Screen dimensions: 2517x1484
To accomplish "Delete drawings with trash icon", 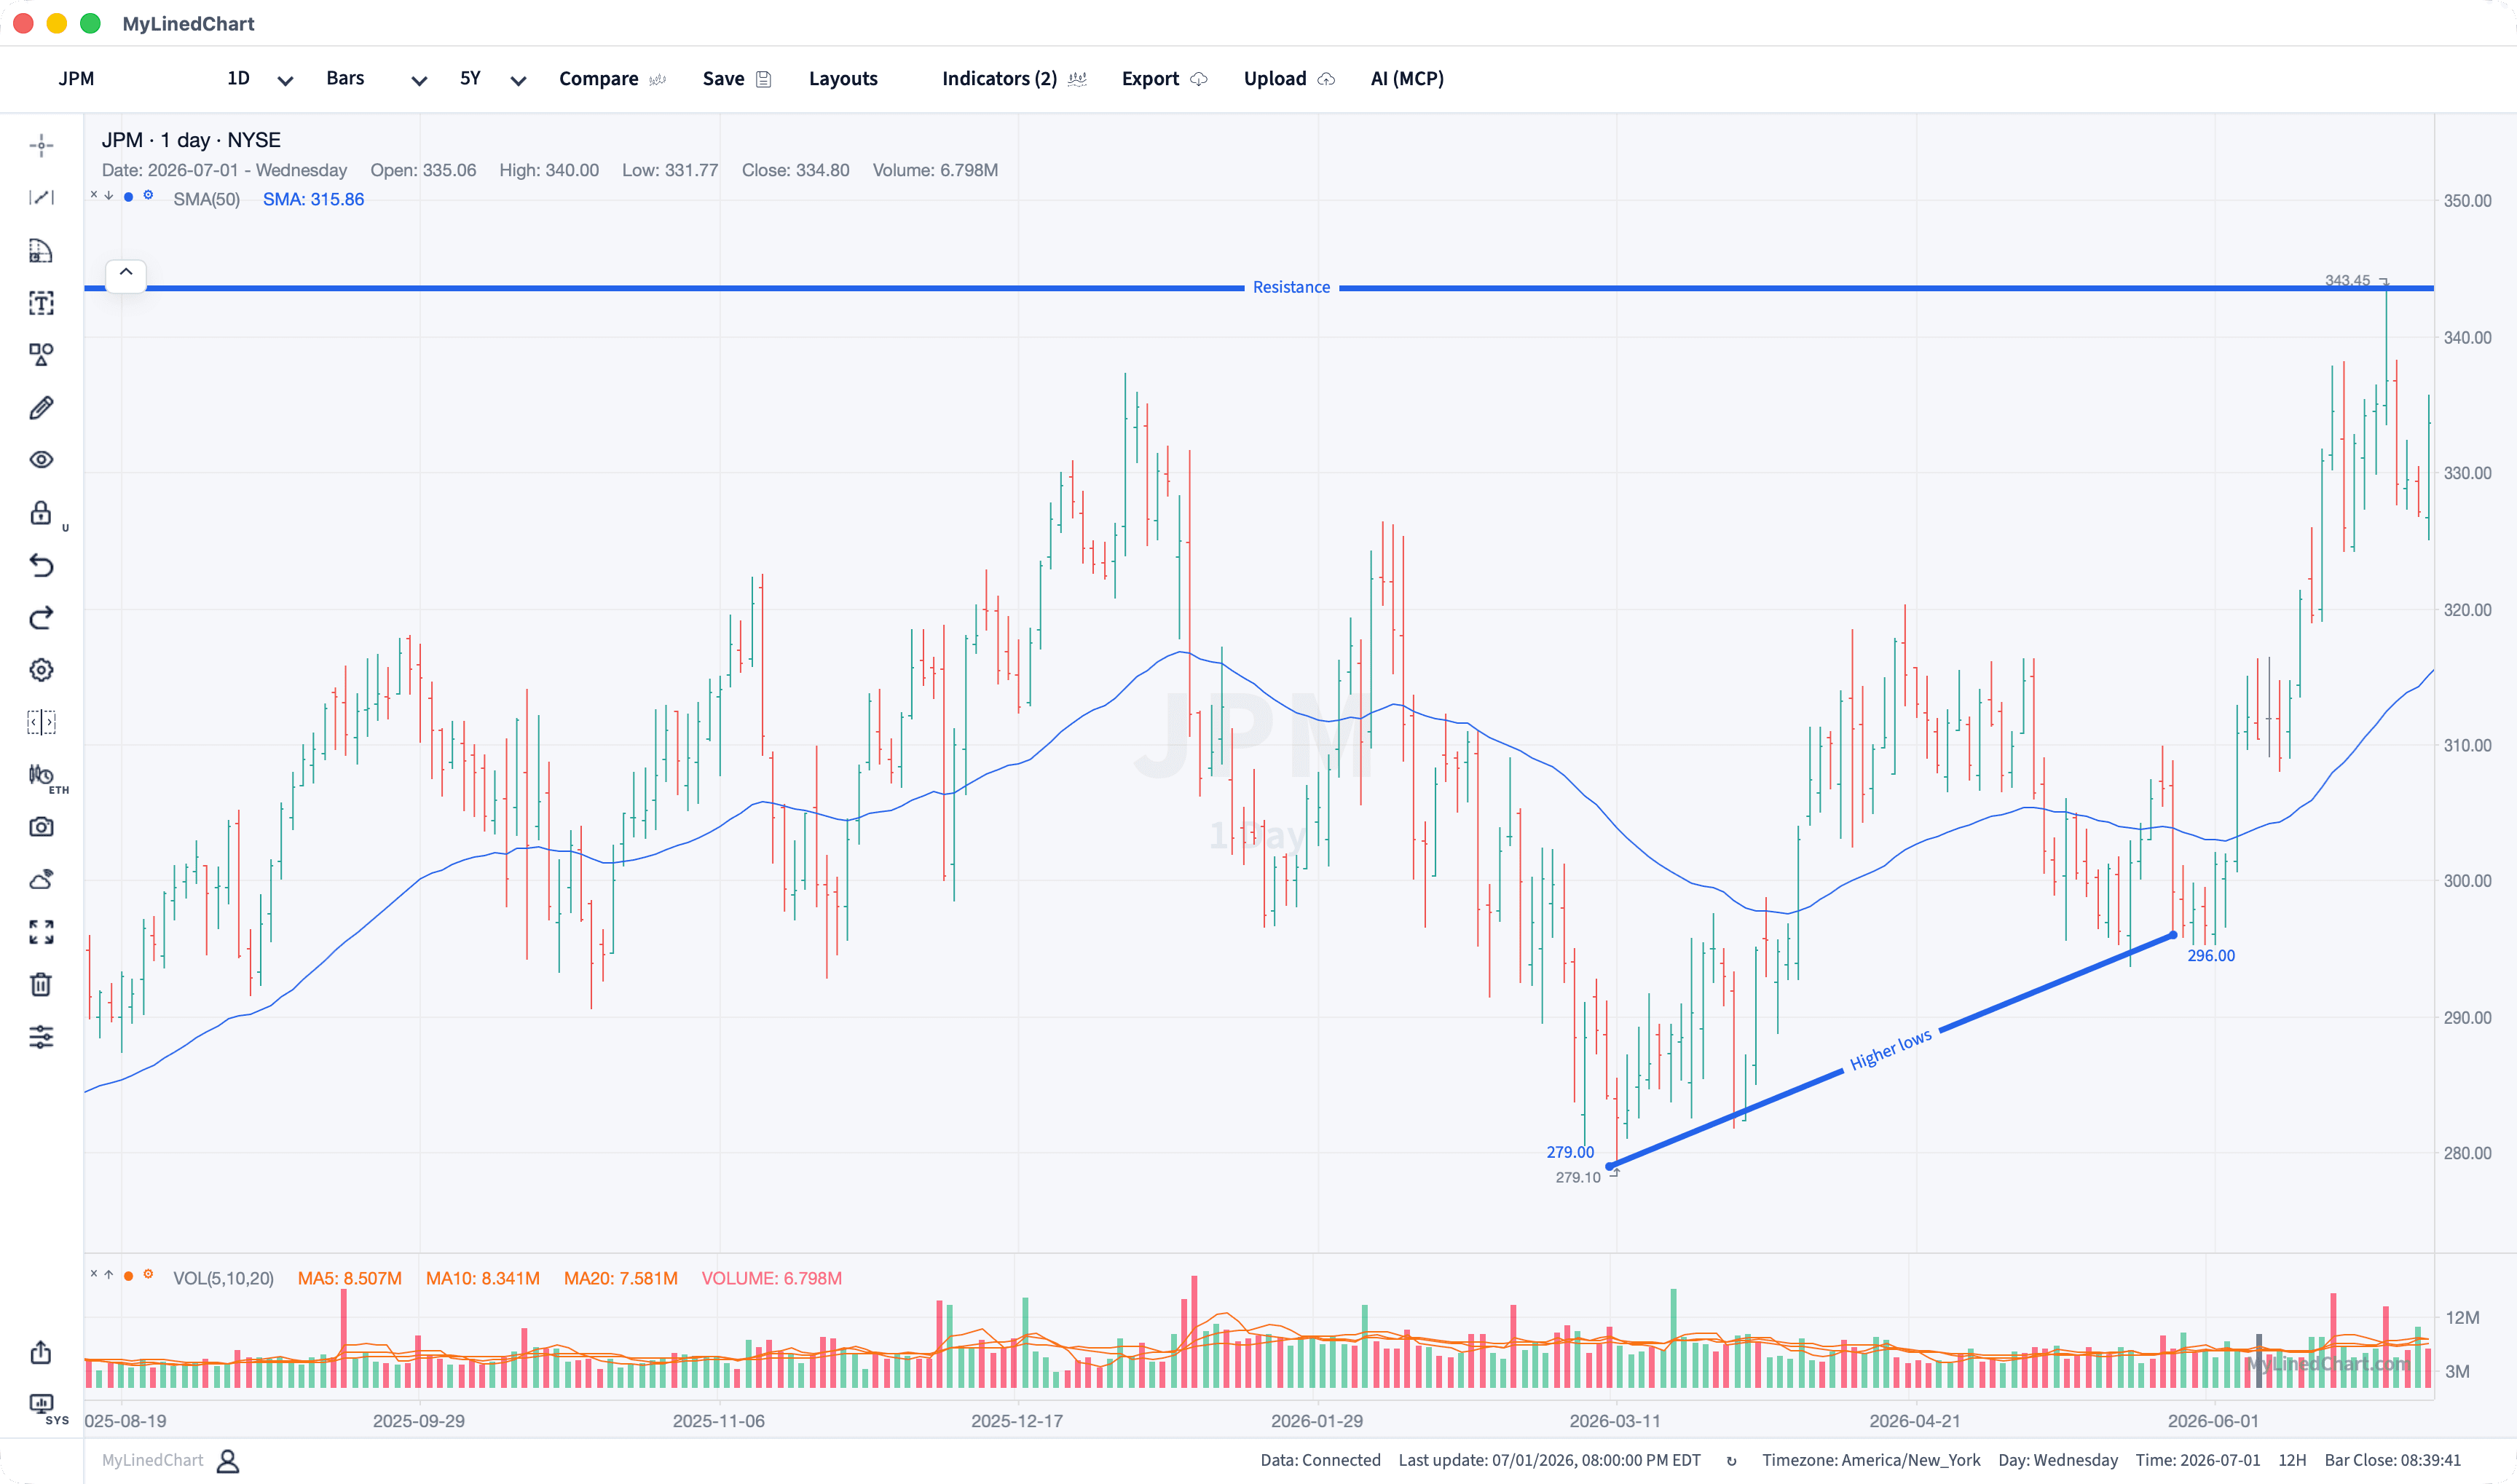I will point(41,985).
